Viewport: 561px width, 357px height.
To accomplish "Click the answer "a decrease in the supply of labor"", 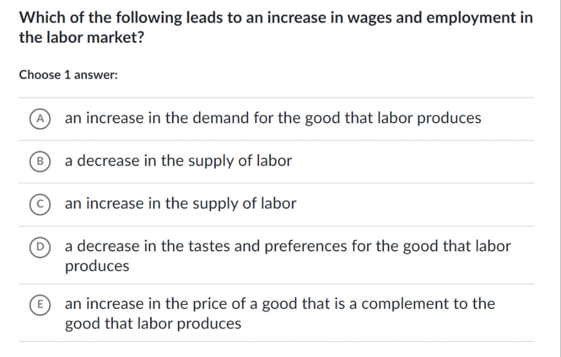I will tap(178, 161).
